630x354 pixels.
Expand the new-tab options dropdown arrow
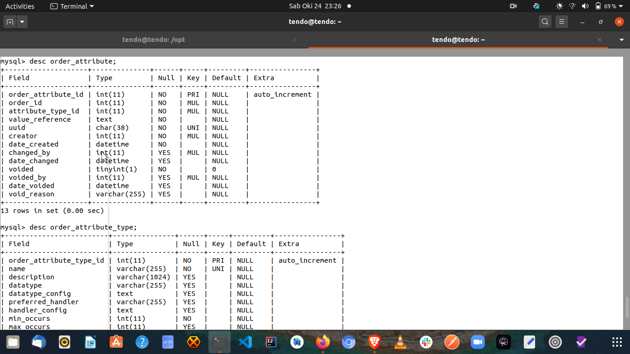point(22,22)
